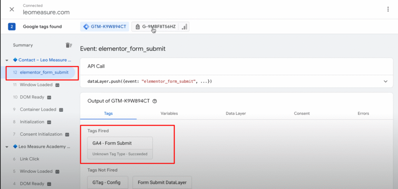Click the help icon next to Output of GTM-K9W894CT
This screenshot has width=398, height=189.
[155, 101]
